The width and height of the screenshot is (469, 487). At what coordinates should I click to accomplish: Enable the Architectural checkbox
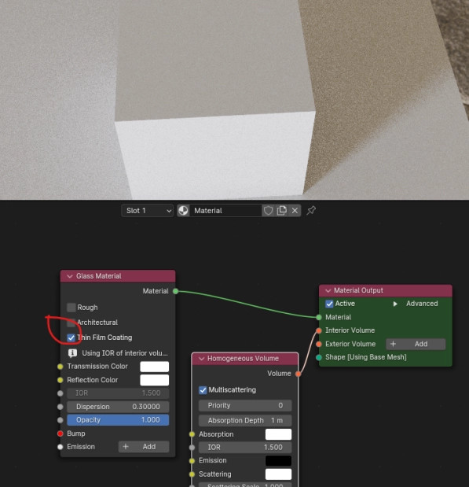(71, 323)
